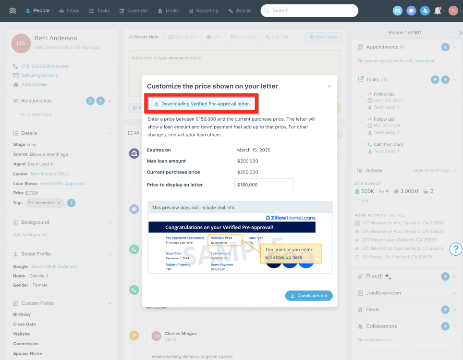The width and height of the screenshot is (463, 360).
Task: Click the mail icon in top bar
Action: [x=397, y=11]
